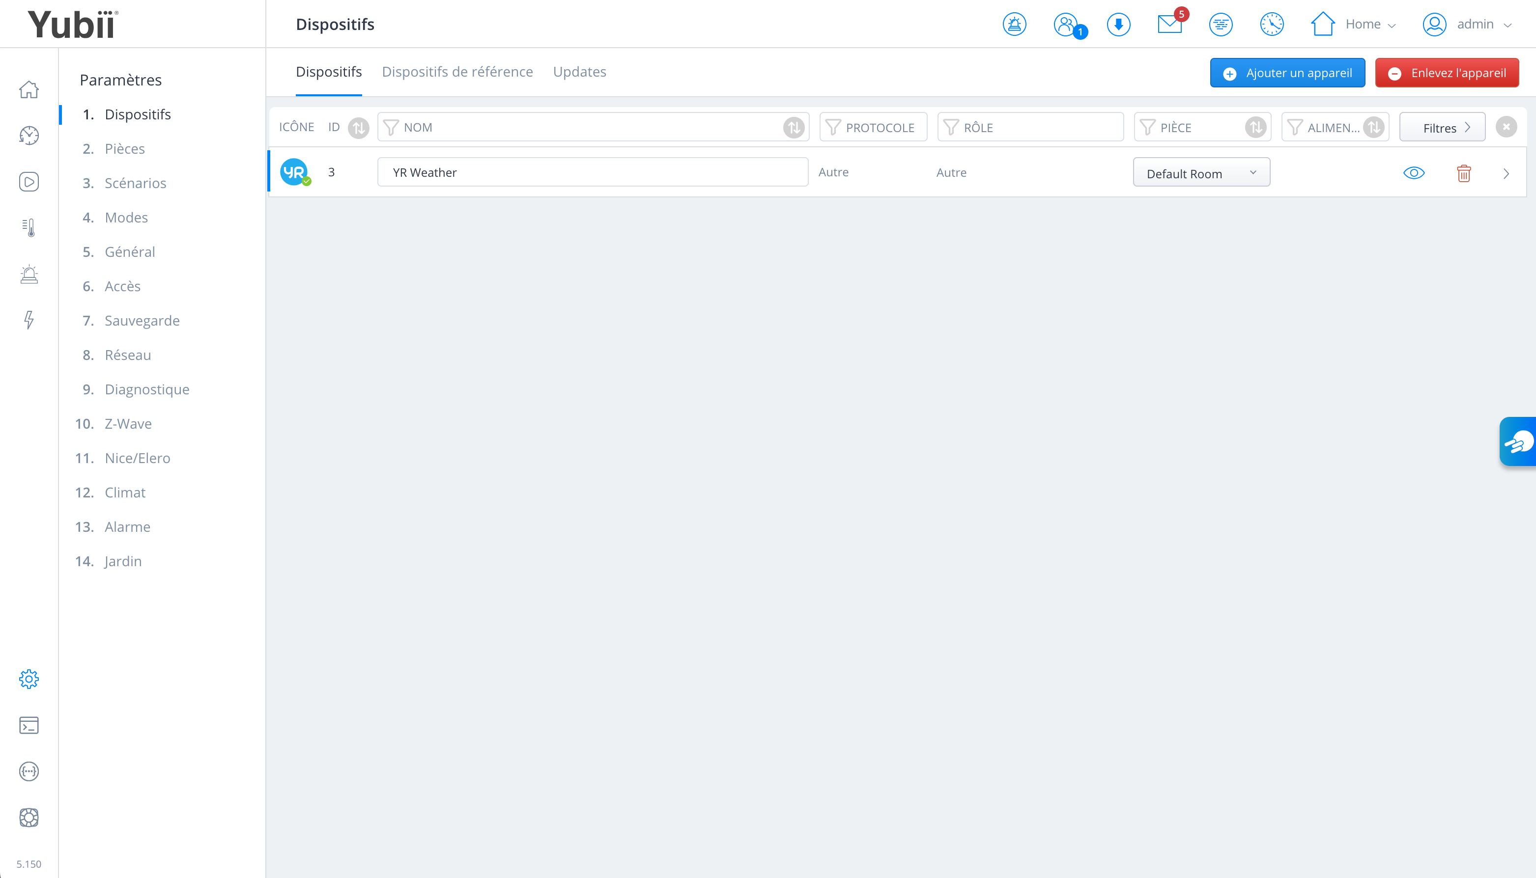Open Jardin settings entry

pos(123,561)
